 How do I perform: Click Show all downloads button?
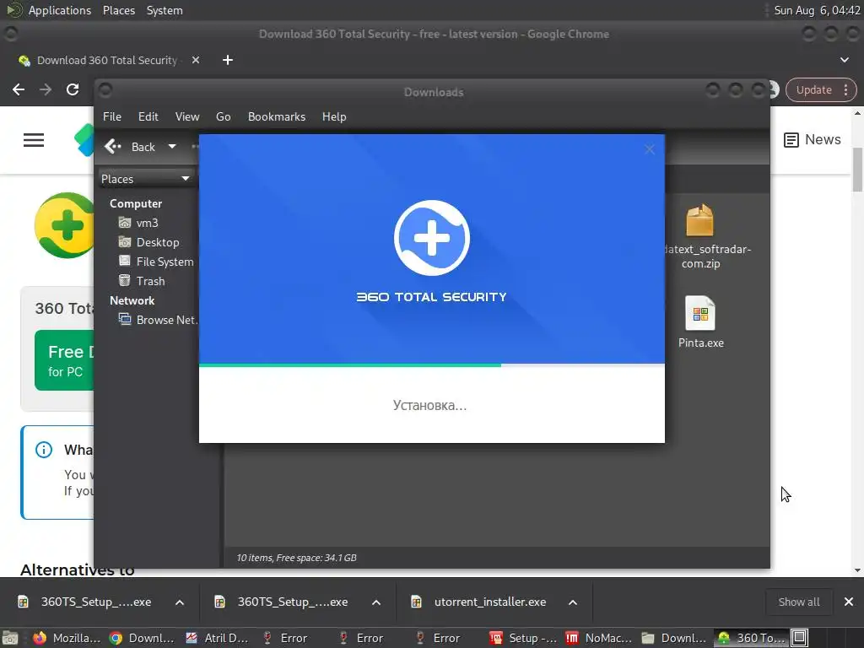798,602
